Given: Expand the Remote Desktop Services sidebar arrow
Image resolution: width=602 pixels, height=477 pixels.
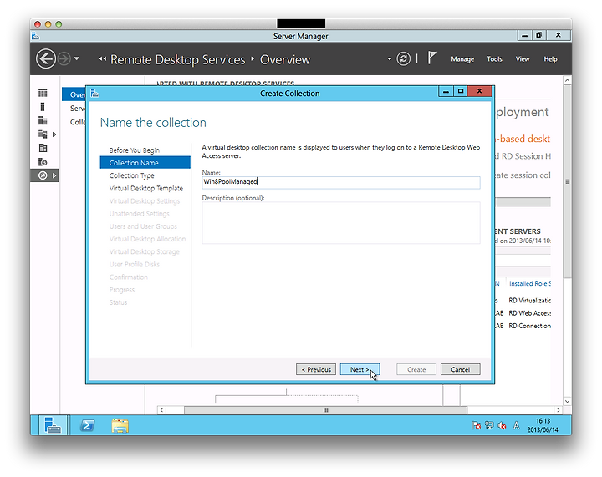Looking at the screenshot, I should (x=54, y=175).
